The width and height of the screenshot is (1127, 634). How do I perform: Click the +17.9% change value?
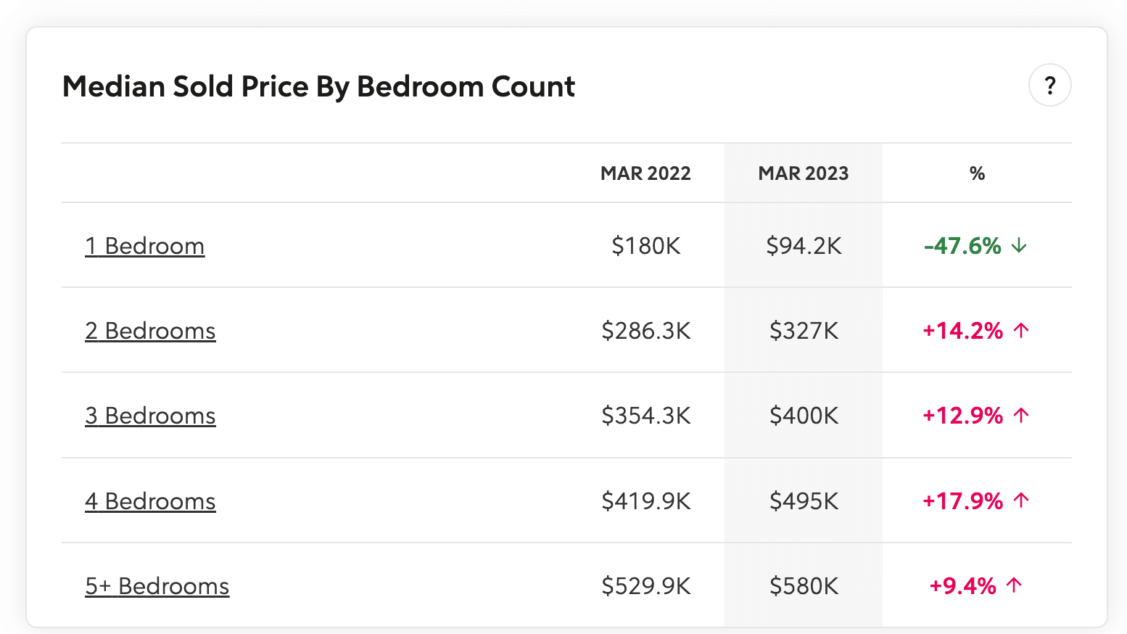(x=962, y=501)
